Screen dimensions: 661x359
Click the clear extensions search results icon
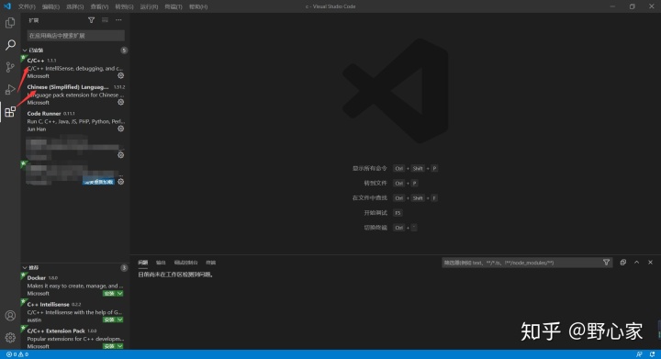pos(105,20)
